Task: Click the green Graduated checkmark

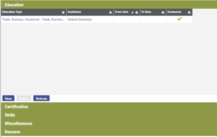Action: 179,19
